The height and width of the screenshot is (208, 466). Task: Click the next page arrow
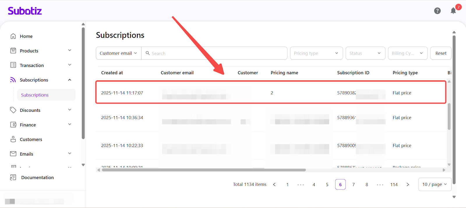pos(408,184)
